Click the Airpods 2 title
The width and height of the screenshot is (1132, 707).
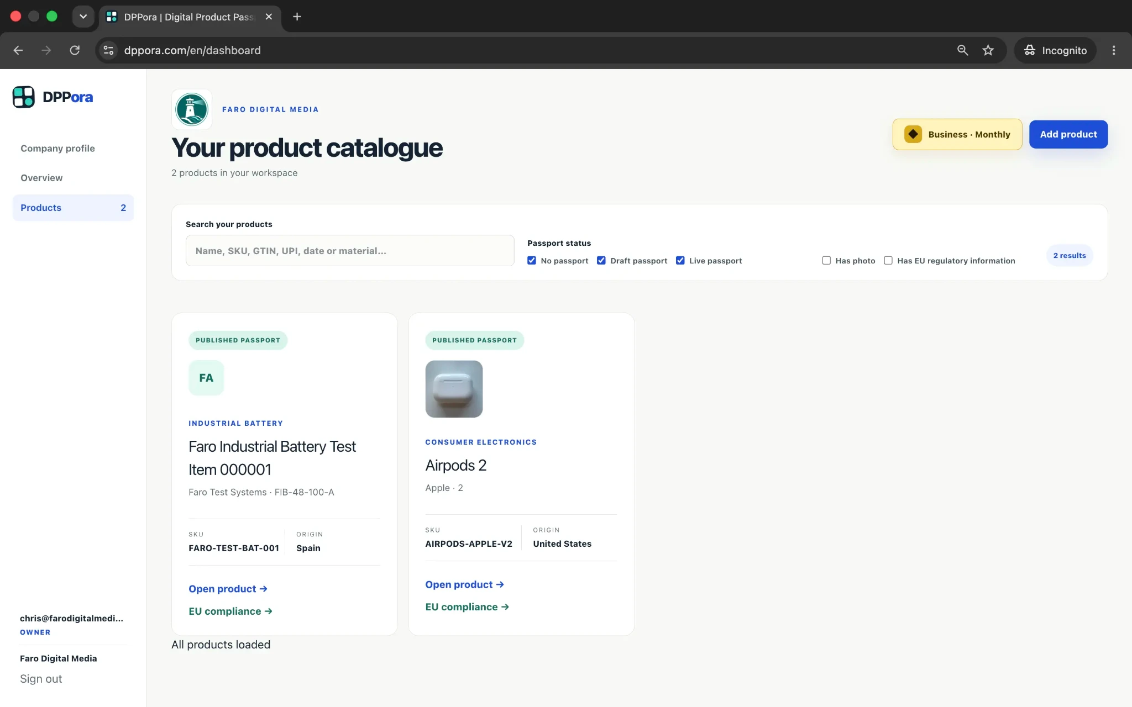(456, 466)
